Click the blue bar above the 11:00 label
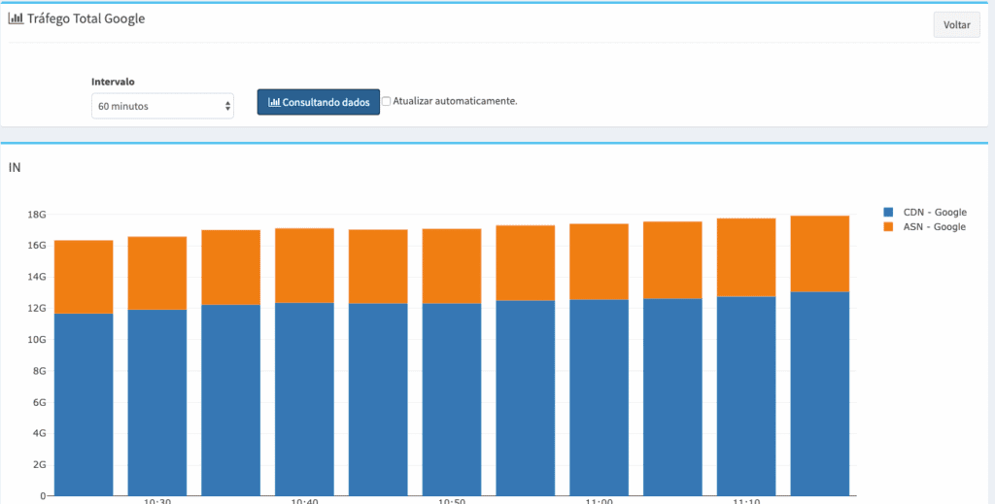Viewport: 995px width, 504px height. (x=599, y=397)
